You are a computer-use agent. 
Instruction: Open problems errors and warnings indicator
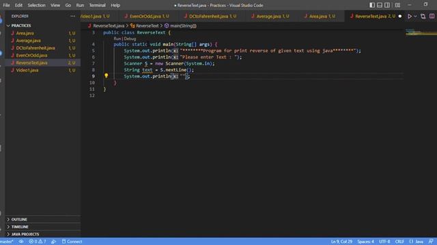pos(38,242)
